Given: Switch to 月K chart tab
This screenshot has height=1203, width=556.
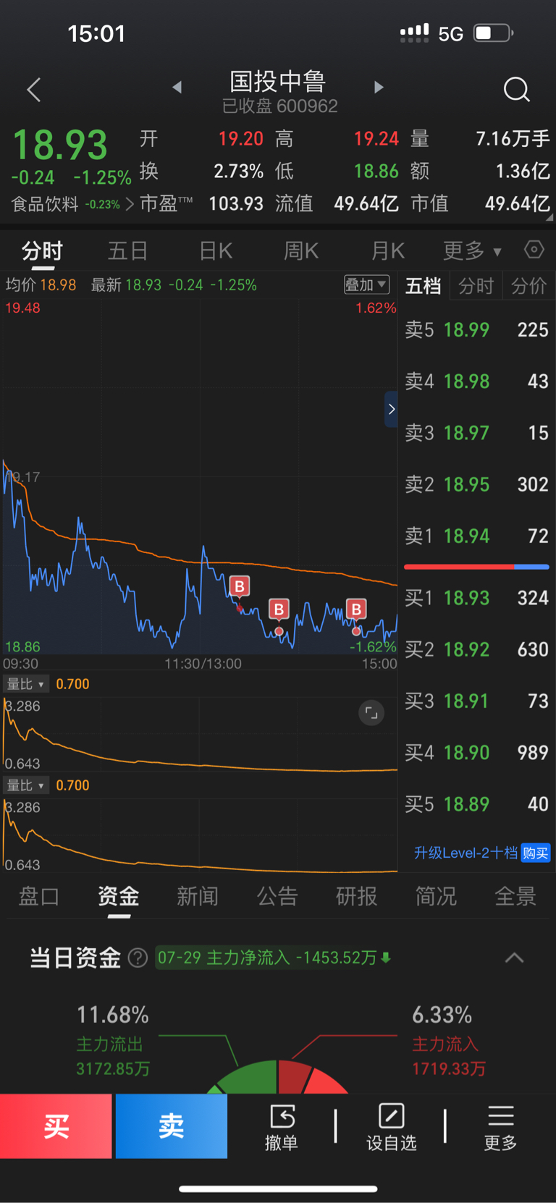Looking at the screenshot, I should pos(387,250).
